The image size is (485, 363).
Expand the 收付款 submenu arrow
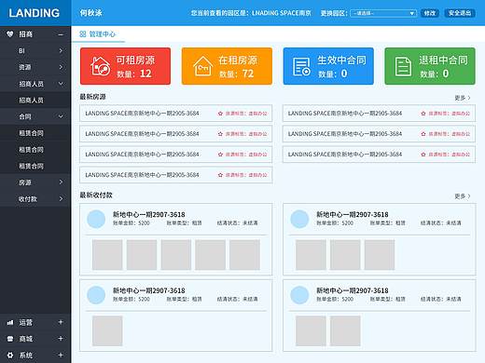tap(61, 198)
